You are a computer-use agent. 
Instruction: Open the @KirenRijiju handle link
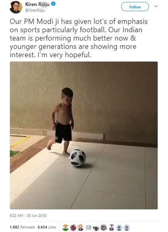point(35,10)
